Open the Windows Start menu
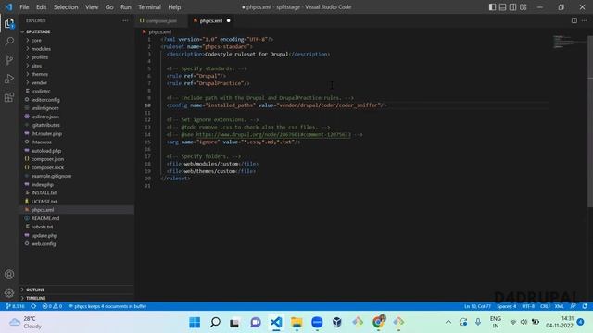 [195, 322]
